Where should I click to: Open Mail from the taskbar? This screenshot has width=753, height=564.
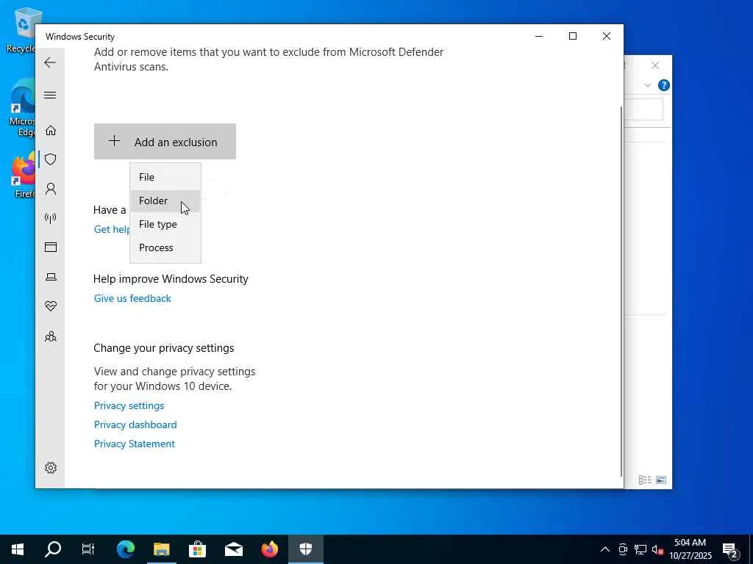click(234, 549)
